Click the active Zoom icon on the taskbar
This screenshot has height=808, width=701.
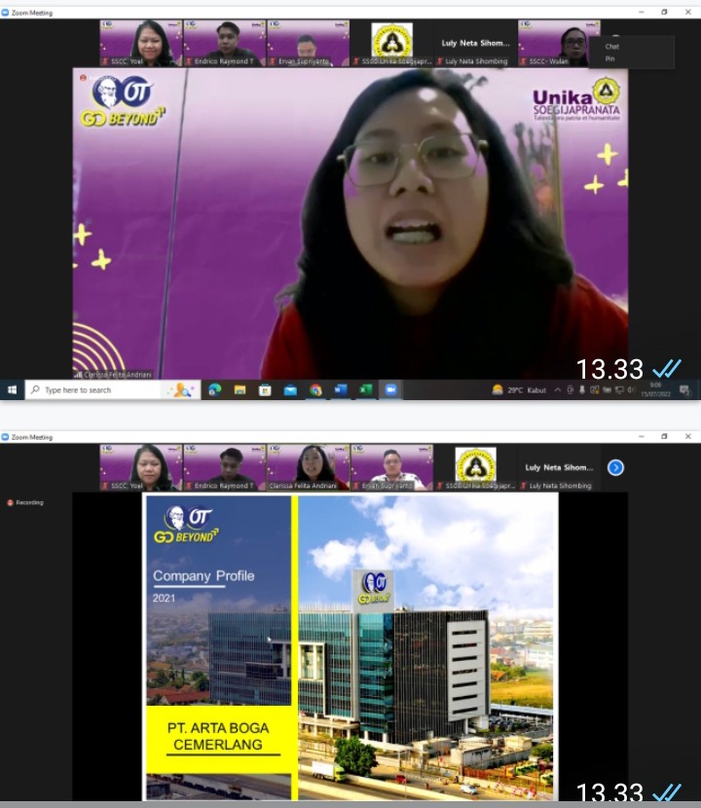[390, 390]
